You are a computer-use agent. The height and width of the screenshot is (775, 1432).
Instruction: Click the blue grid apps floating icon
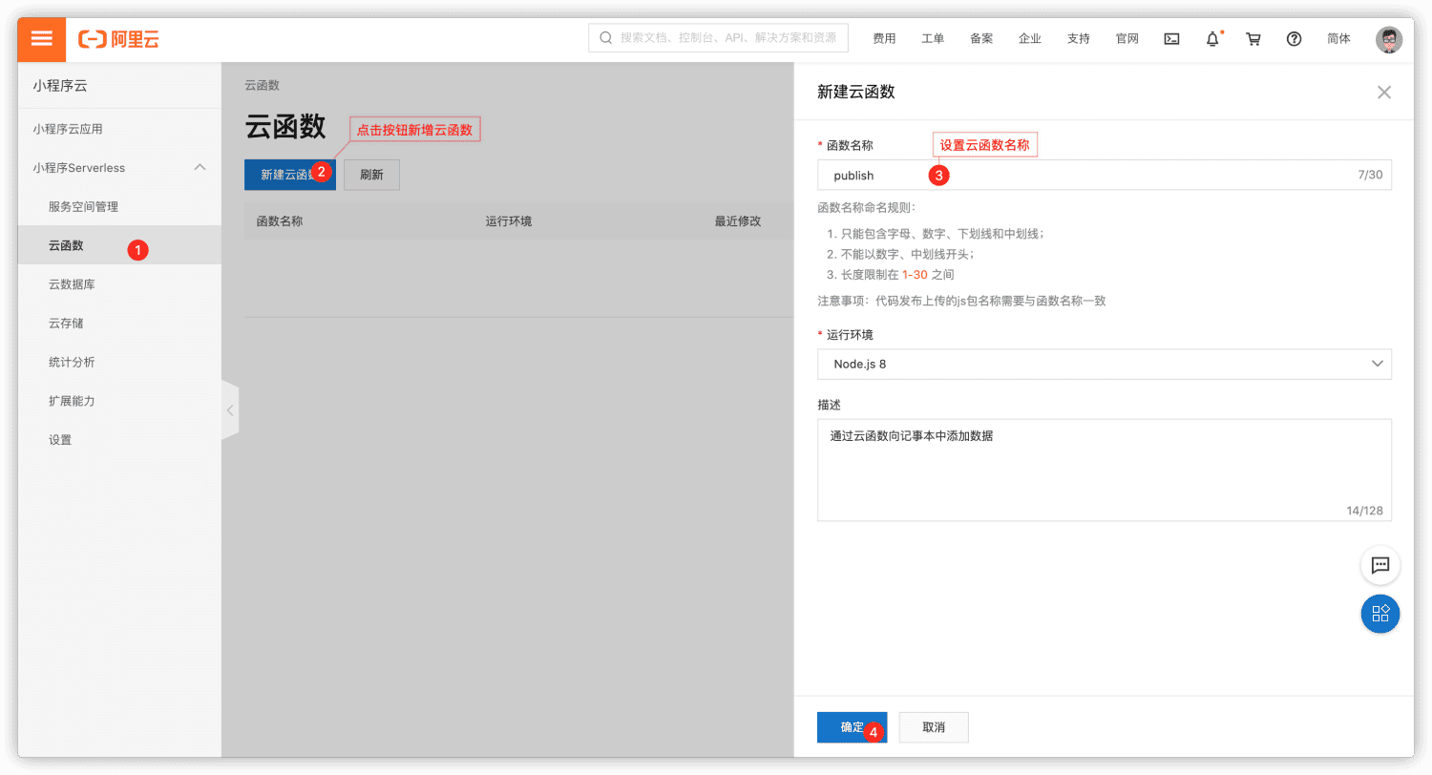point(1379,614)
